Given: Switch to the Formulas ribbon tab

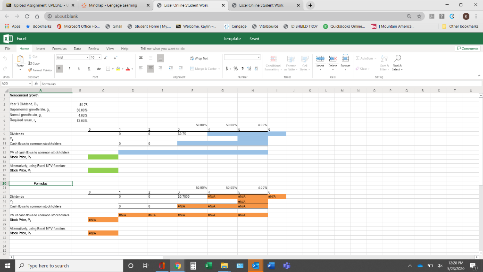Looking at the screenshot, I should point(59,49).
